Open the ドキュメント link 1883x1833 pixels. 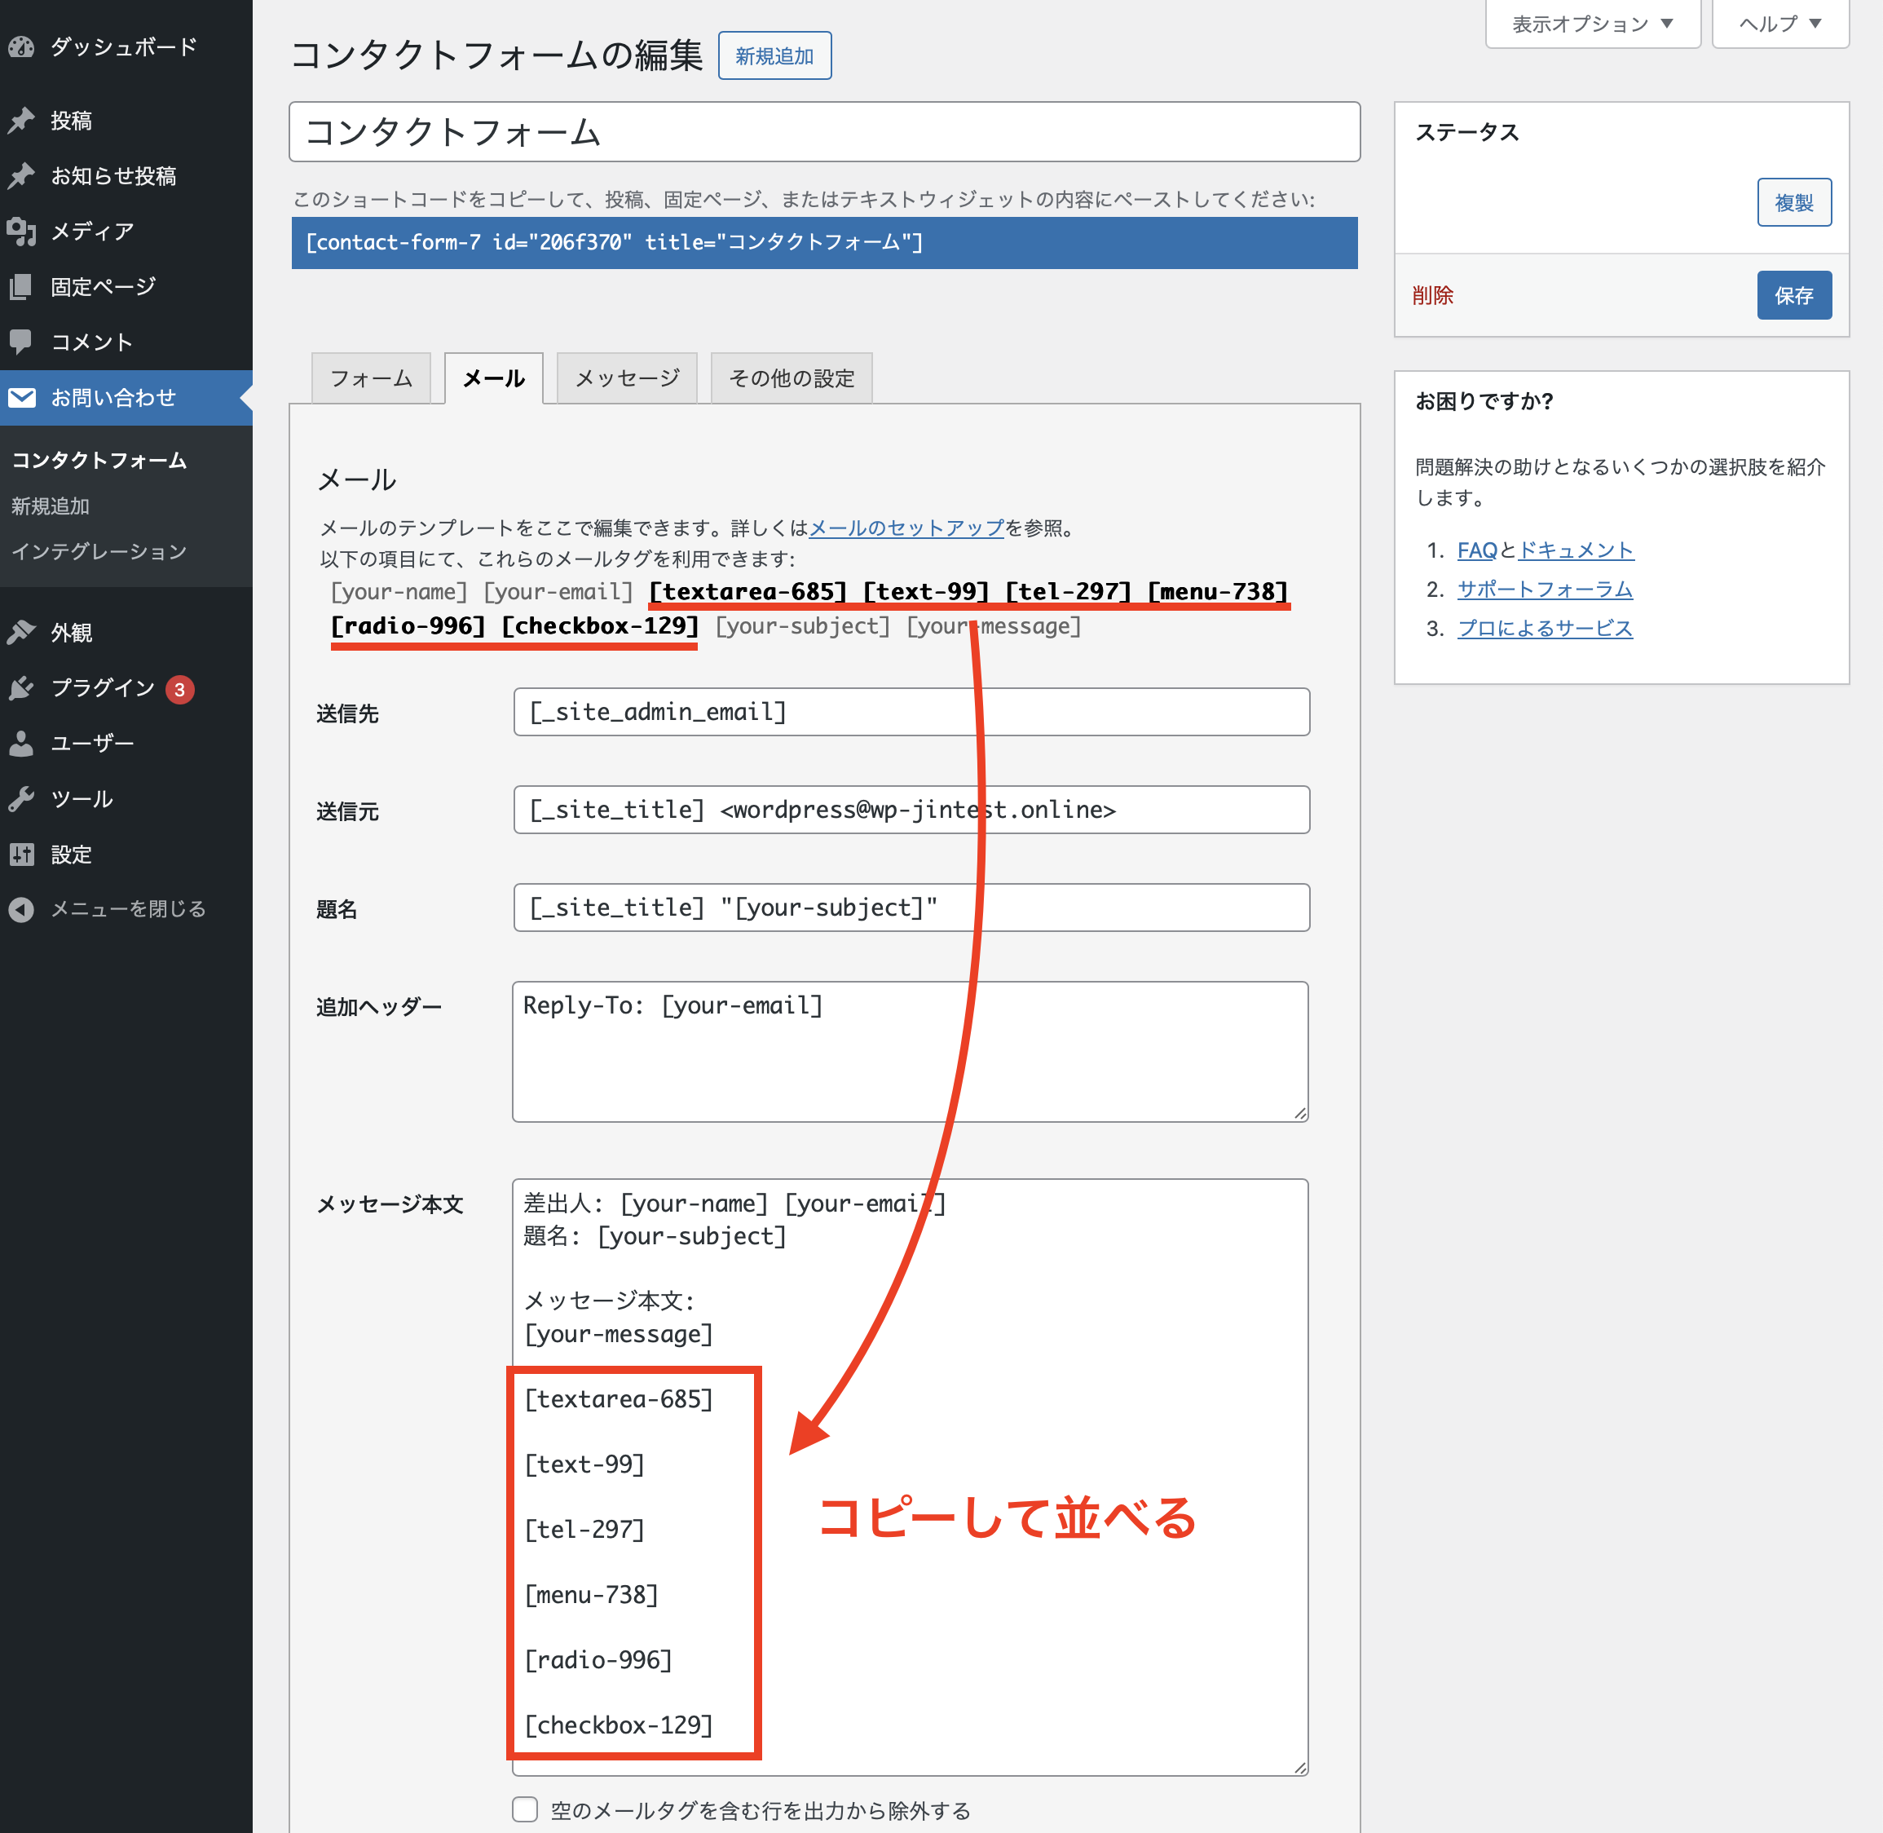pos(1576,550)
